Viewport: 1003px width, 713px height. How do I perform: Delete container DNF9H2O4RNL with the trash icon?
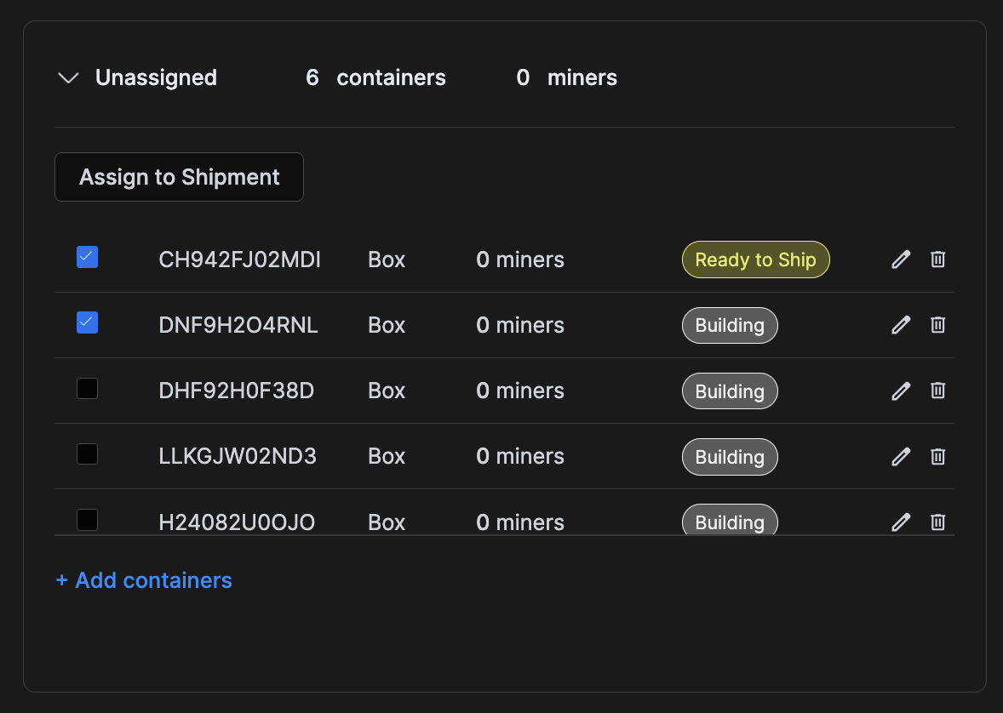(x=937, y=325)
